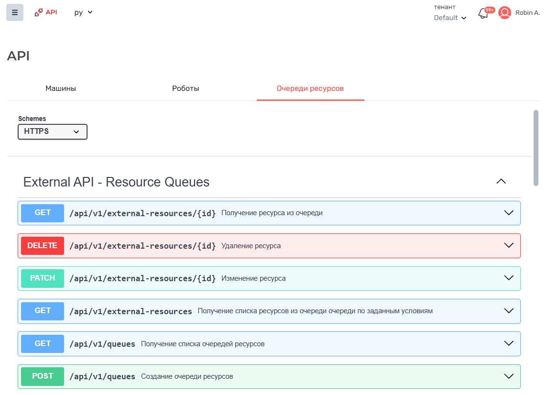Switch to the Машины tab
This screenshot has width=547, height=395.
61,88
